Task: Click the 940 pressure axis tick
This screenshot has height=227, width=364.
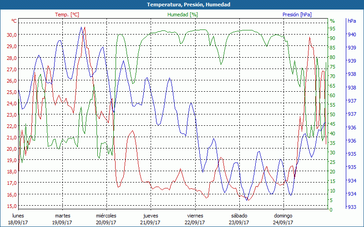Action: (352, 35)
